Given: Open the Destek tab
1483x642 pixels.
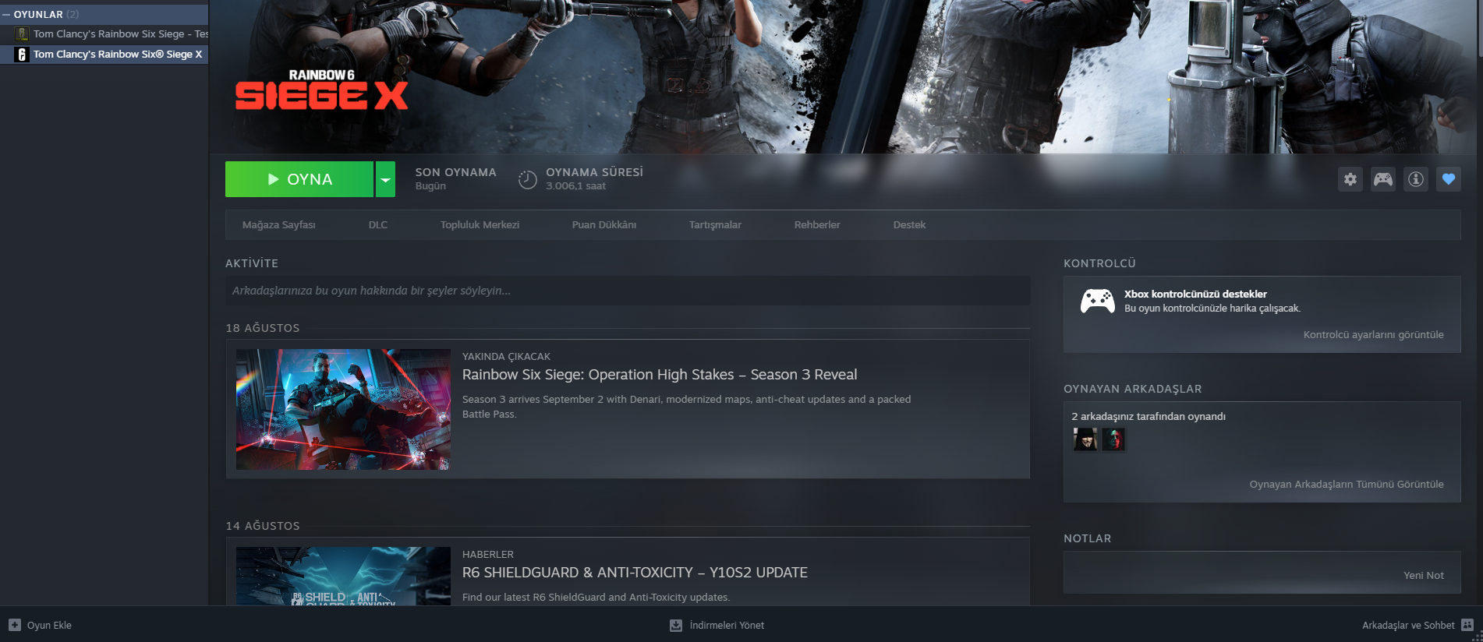Looking at the screenshot, I should pyautogui.click(x=909, y=224).
